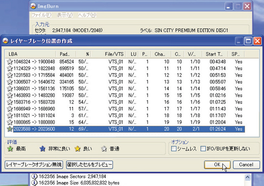
Task: Click star icon of row 1231583 -> 1715584
Action: click(x=10, y=75)
